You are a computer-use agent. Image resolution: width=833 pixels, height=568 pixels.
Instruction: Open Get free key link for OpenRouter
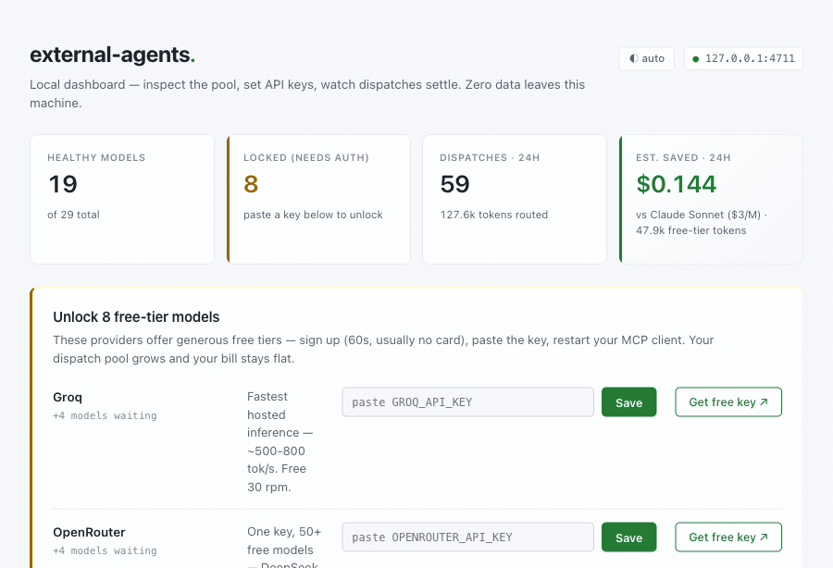tap(728, 537)
